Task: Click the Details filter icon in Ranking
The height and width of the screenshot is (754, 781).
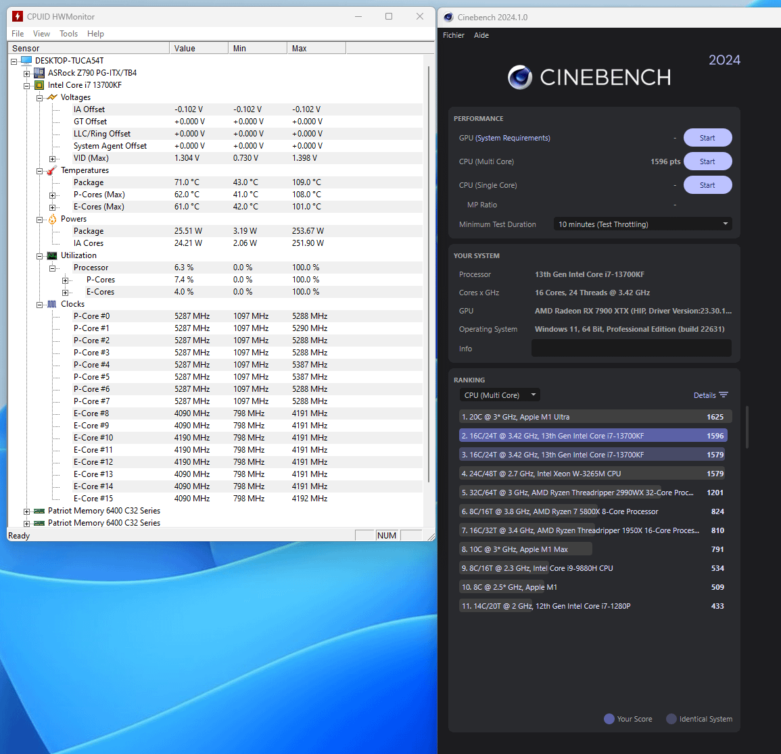Action: [x=724, y=395]
